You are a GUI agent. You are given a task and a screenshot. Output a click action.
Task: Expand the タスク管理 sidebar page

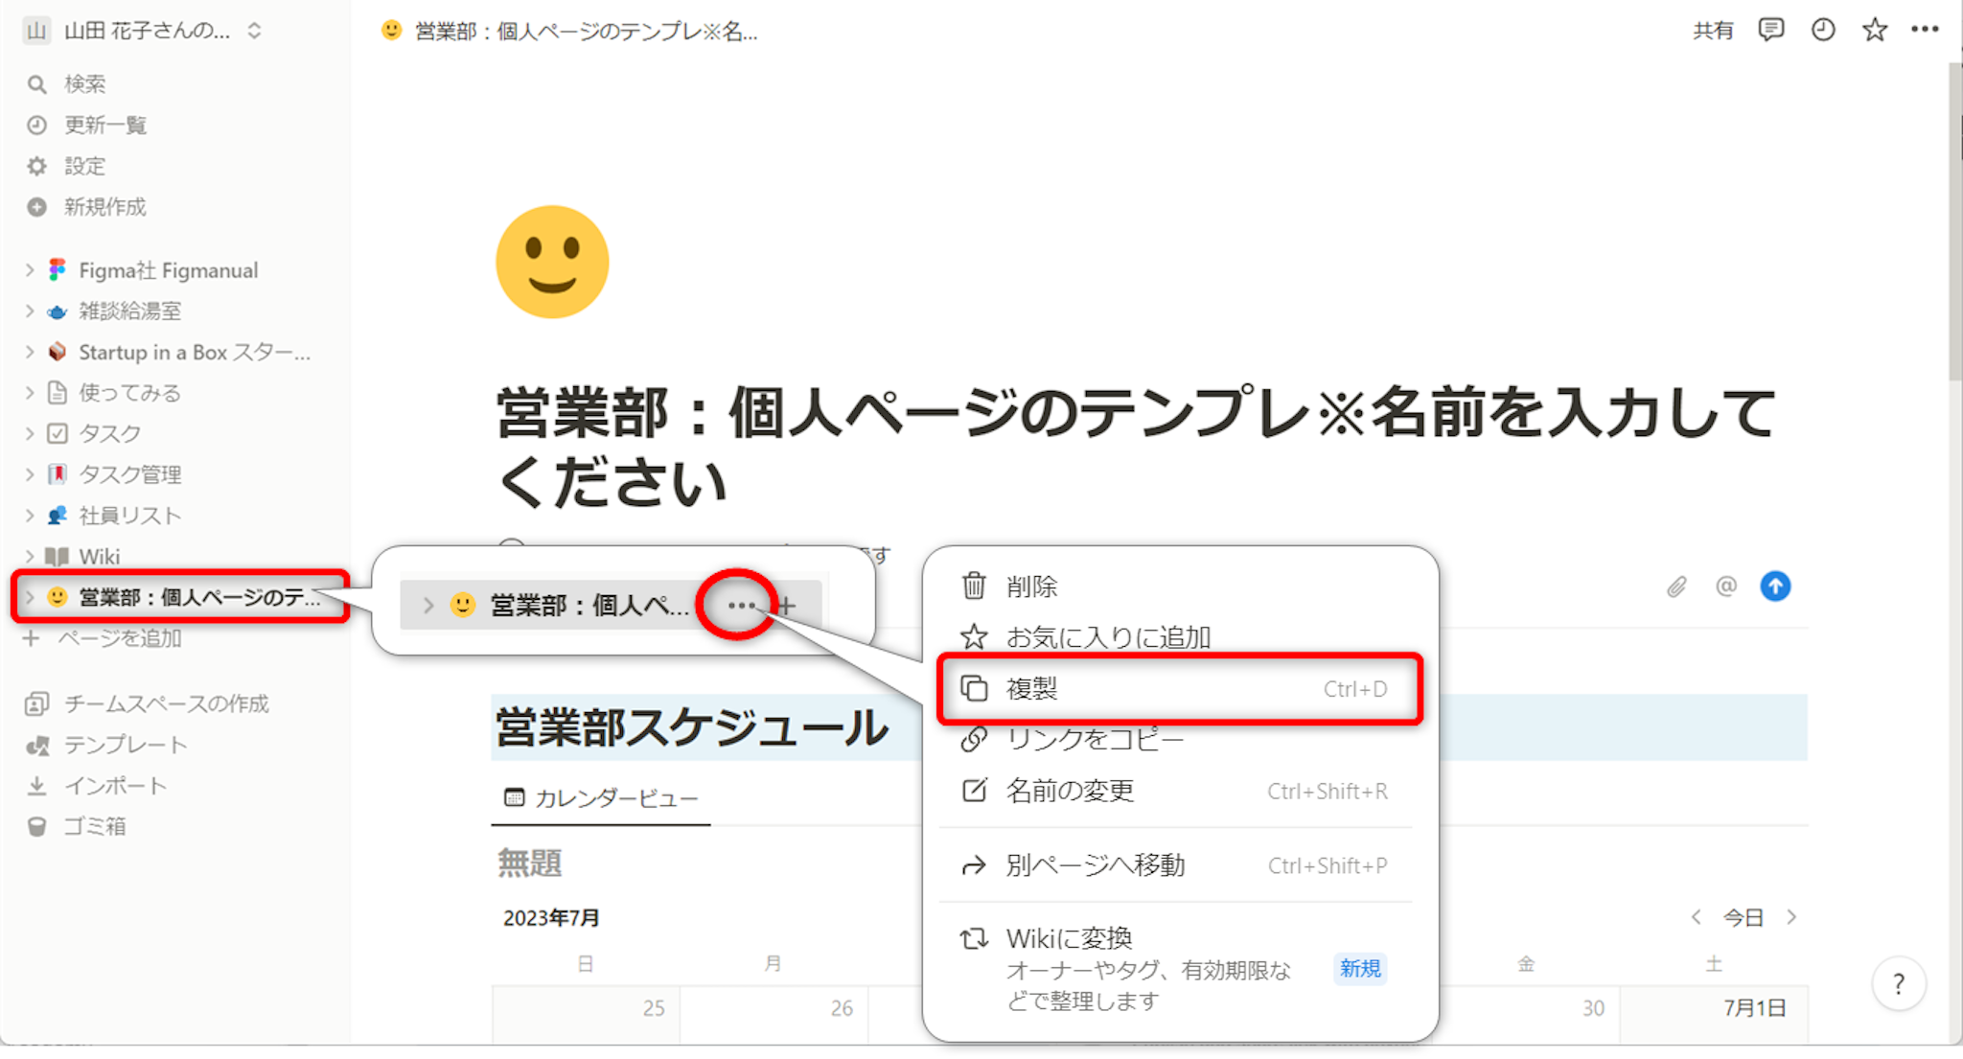[x=30, y=474]
